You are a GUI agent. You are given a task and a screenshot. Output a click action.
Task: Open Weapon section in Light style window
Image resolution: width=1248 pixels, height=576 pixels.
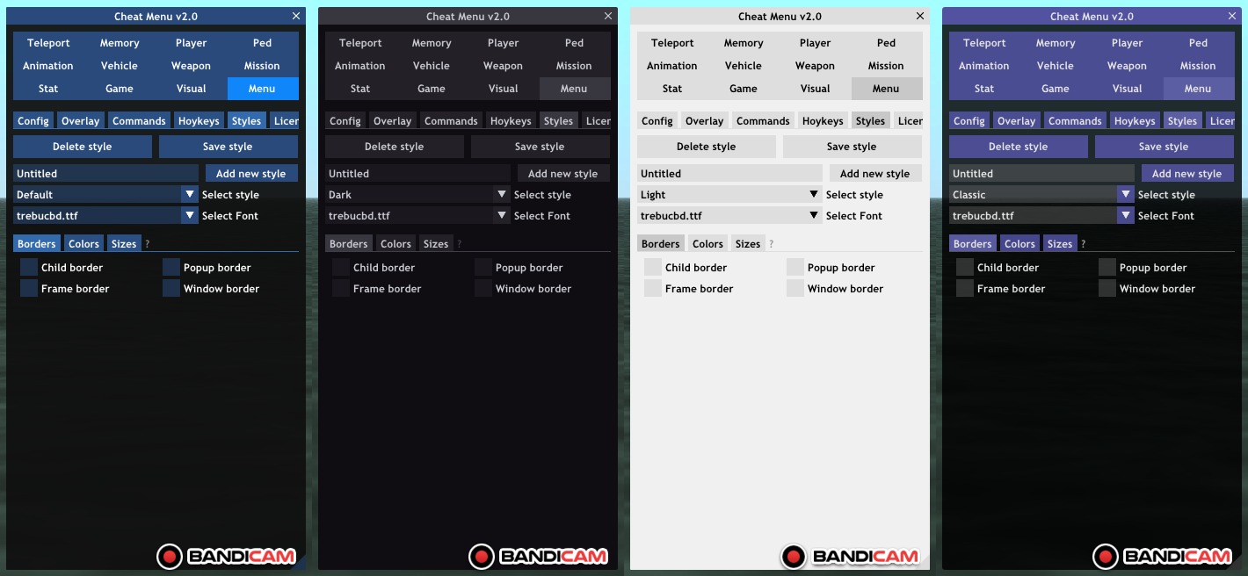[815, 65]
